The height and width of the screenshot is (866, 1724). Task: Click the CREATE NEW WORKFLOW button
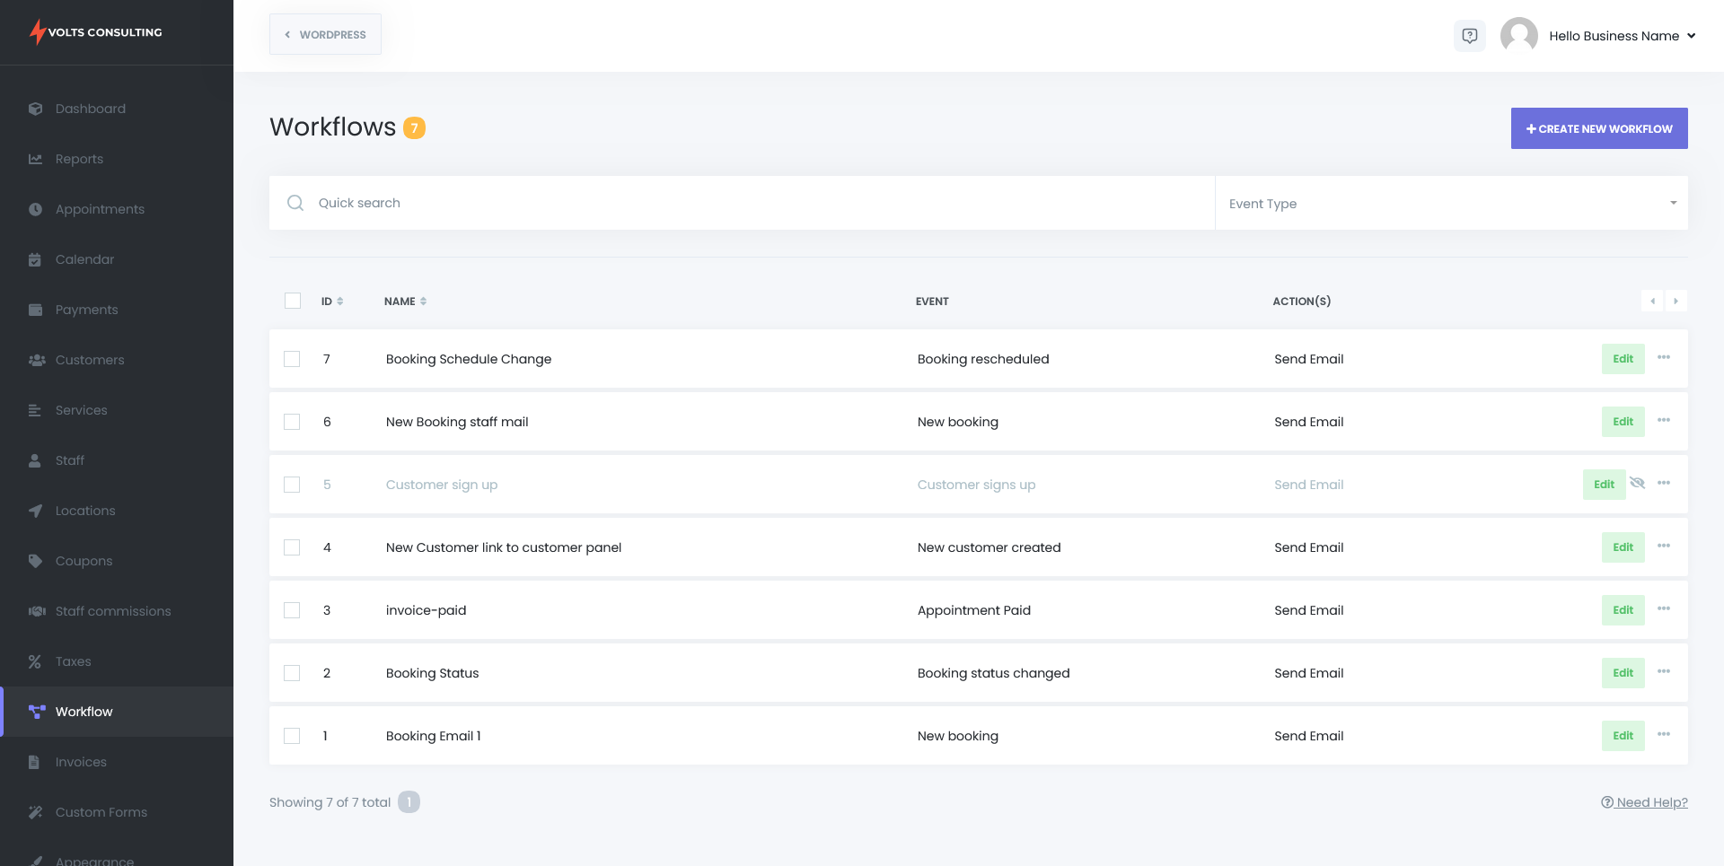pyautogui.click(x=1598, y=128)
